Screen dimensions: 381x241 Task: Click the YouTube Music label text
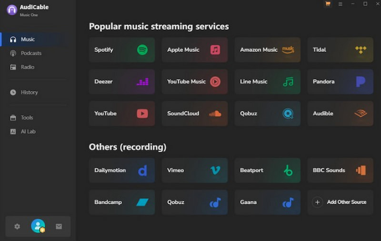[186, 81]
